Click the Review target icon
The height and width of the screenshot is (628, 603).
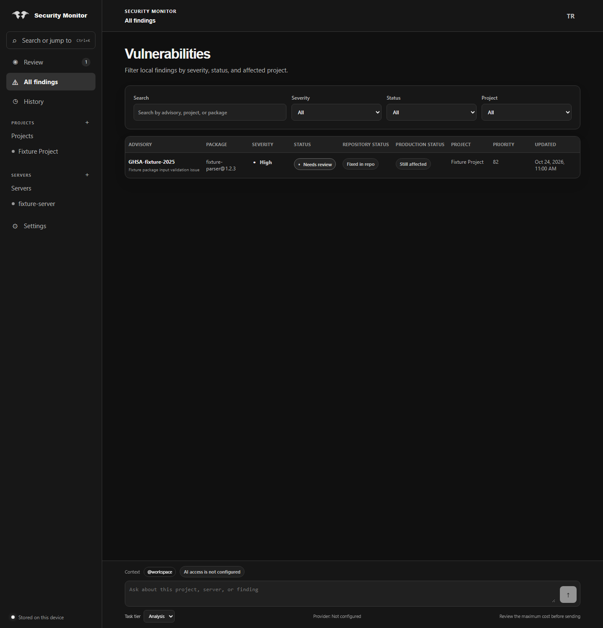(x=15, y=62)
